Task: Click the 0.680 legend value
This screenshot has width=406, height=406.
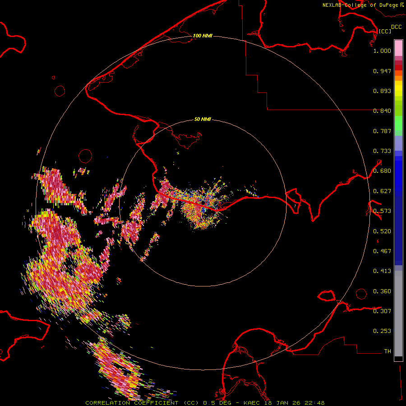Action: (x=382, y=171)
